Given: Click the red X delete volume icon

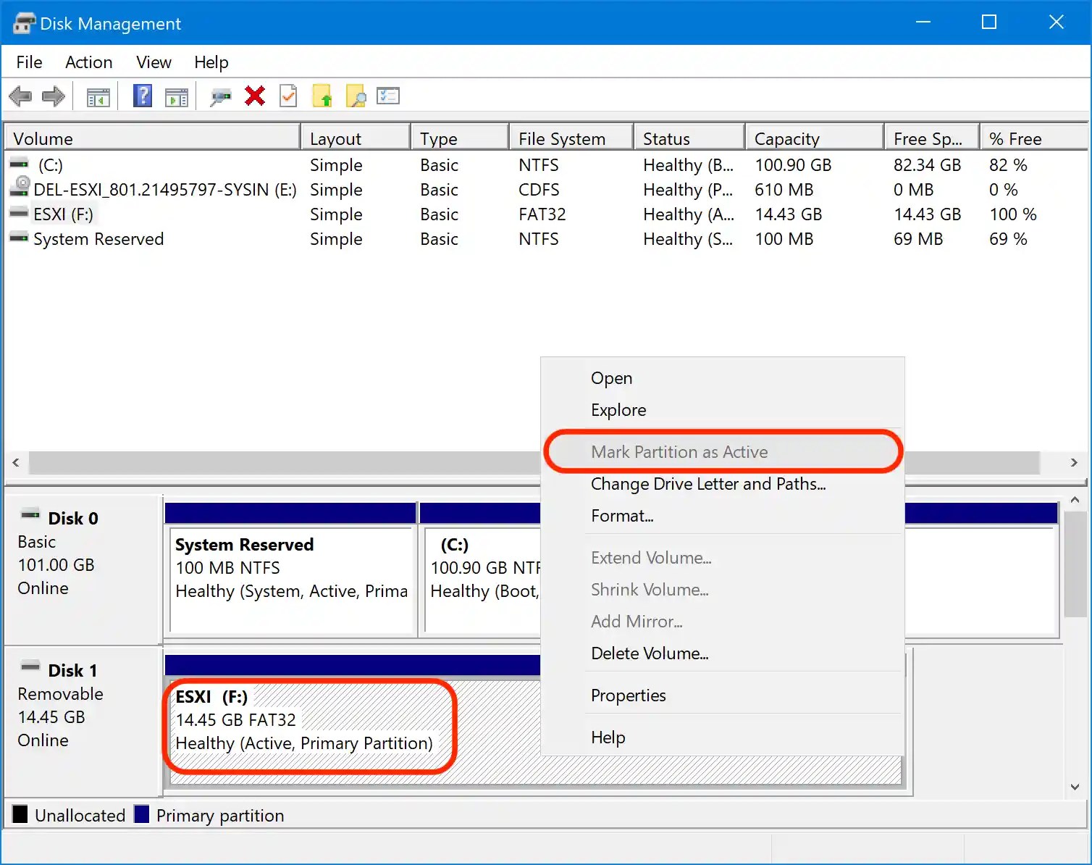Looking at the screenshot, I should point(254,96).
